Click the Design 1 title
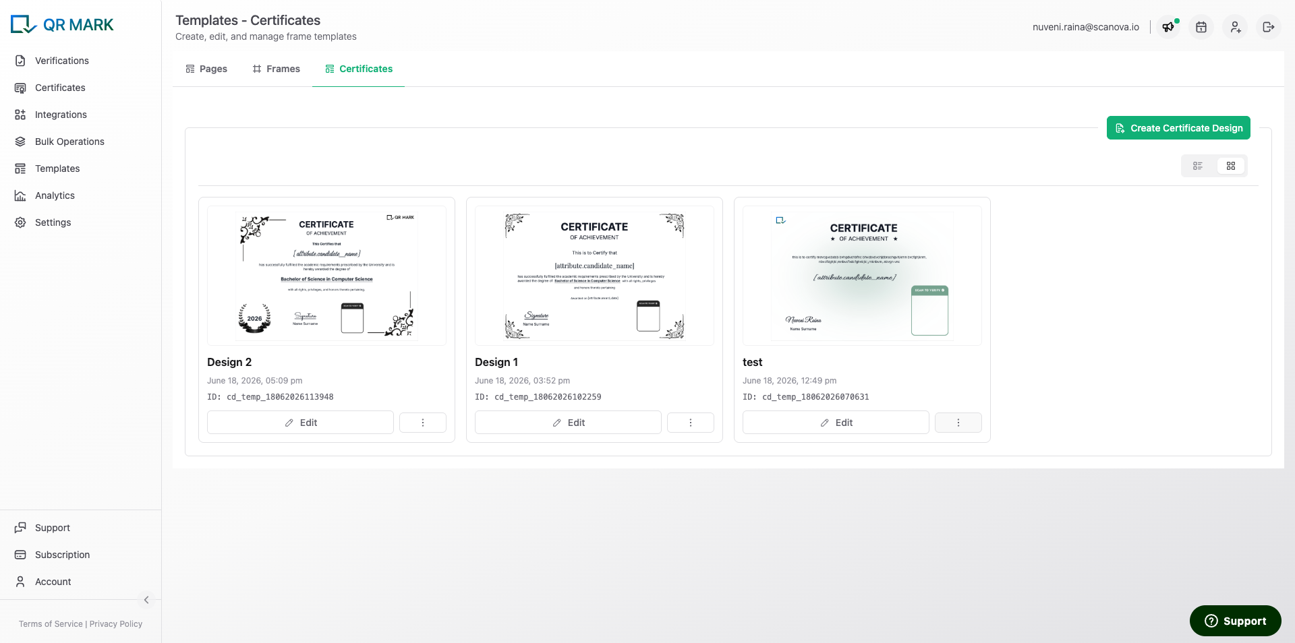Image resolution: width=1295 pixels, height=643 pixels. point(496,362)
